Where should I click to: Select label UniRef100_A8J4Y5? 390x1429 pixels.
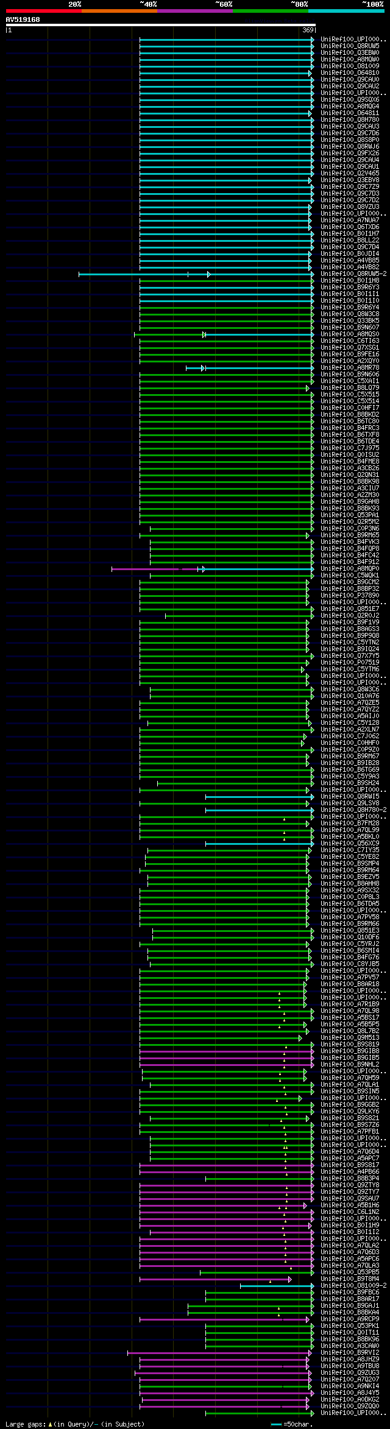click(350, 1392)
